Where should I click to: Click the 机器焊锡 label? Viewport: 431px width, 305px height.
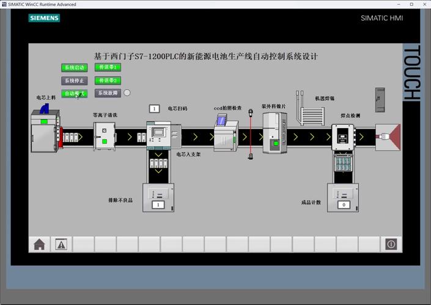[x=325, y=98]
